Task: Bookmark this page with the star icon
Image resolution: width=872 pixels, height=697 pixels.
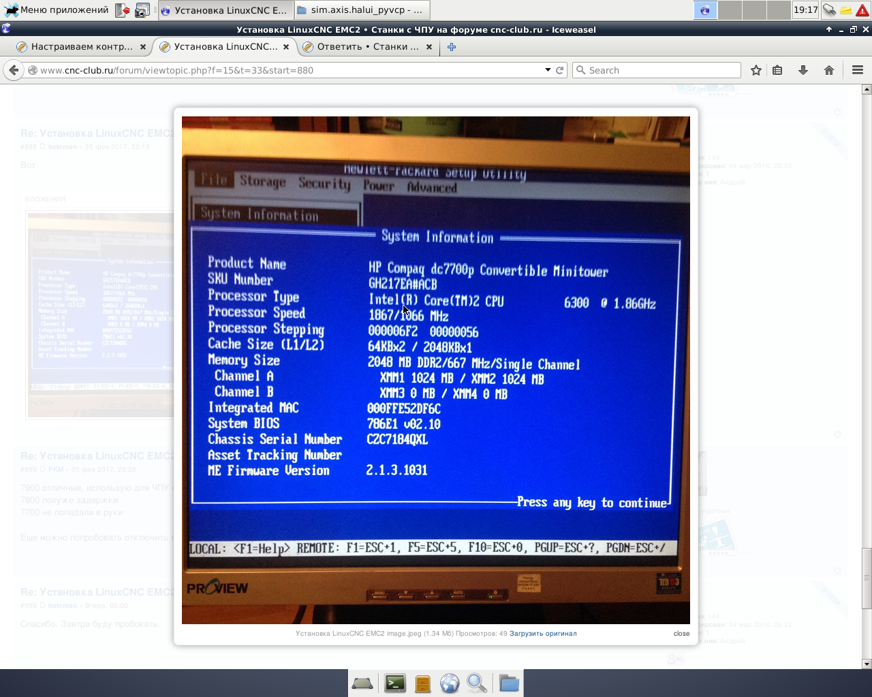Action: 756,70
